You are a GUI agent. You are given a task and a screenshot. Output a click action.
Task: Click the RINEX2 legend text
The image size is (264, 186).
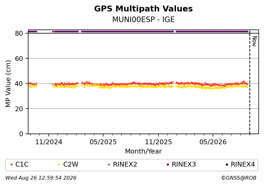coord(125,164)
